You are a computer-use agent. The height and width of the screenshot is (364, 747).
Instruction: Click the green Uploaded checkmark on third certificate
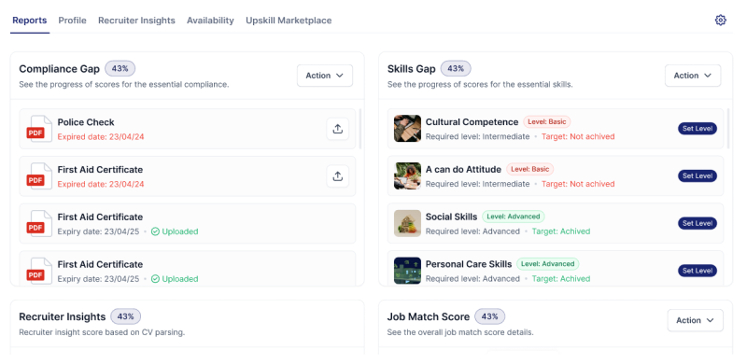coord(155,231)
